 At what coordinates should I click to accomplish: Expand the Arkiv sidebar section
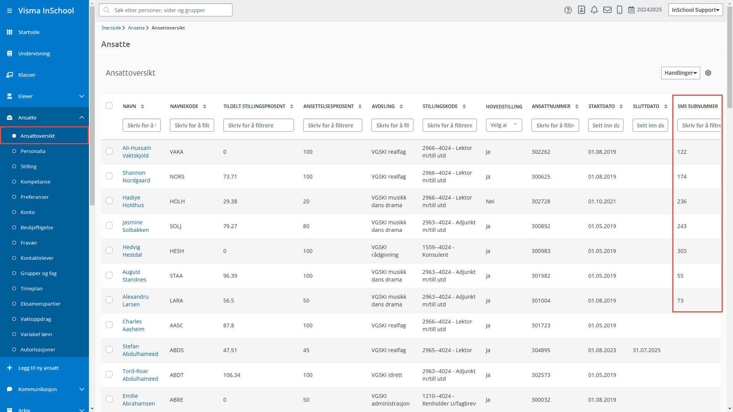click(81, 410)
